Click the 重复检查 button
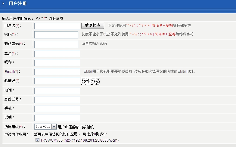 coord(93,26)
